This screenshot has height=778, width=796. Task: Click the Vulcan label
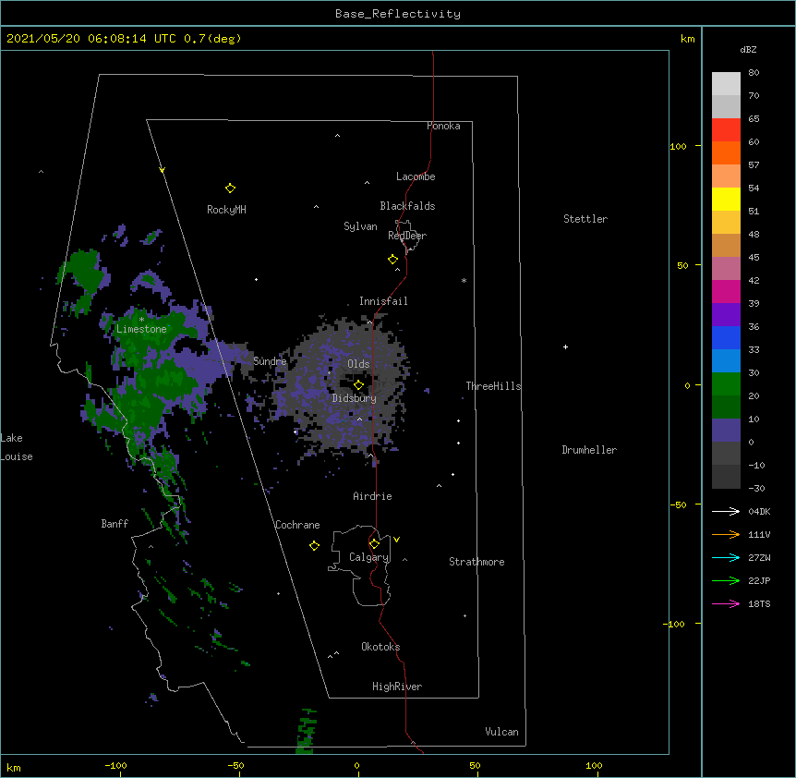click(x=501, y=732)
